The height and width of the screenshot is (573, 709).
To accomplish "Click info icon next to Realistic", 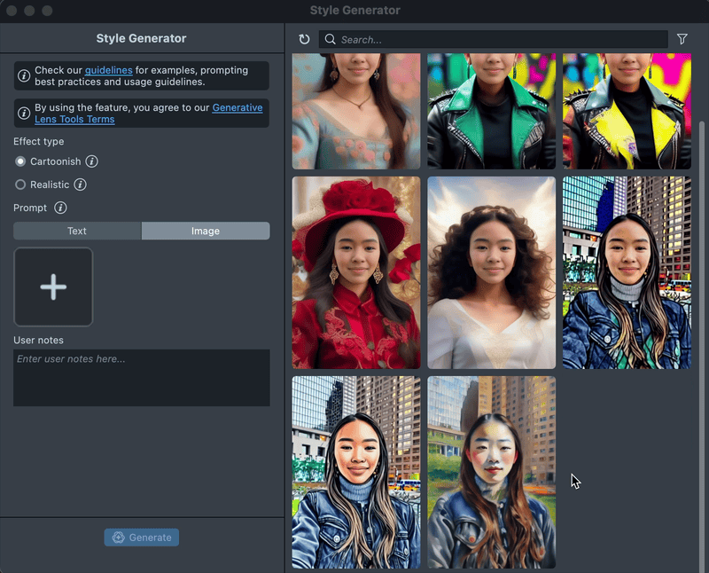I will point(80,184).
